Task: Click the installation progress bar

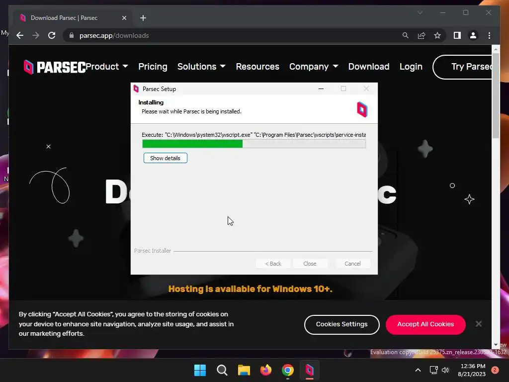Action: tap(254, 144)
